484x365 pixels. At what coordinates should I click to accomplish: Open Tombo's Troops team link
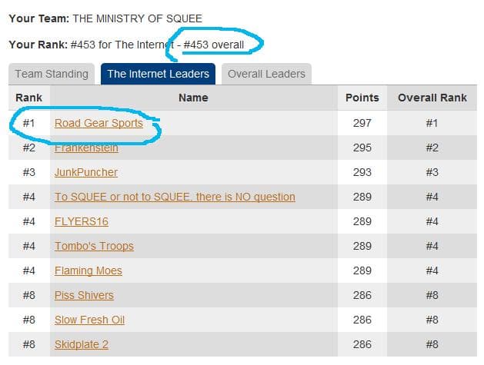[x=94, y=246]
